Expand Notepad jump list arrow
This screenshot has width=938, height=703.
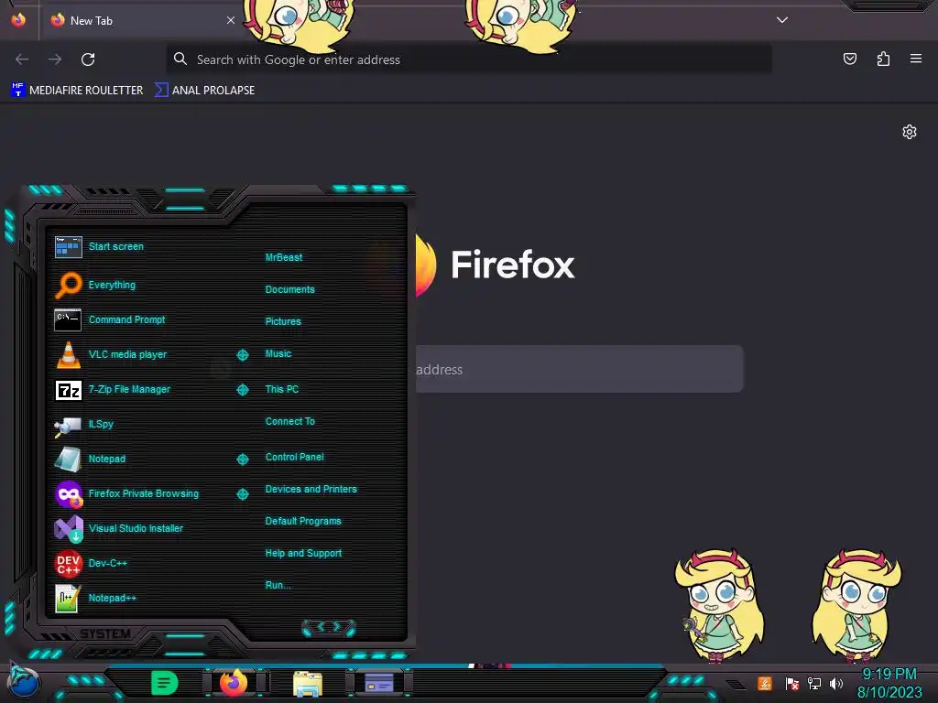tap(242, 460)
